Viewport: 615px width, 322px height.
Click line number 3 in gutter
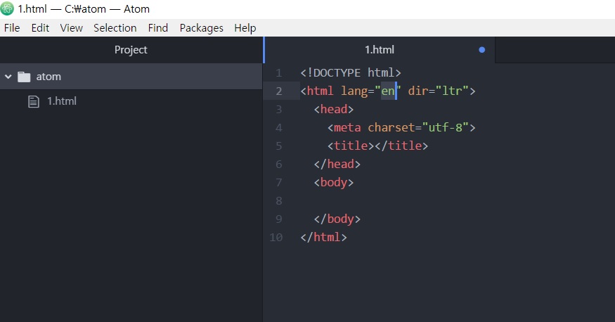278,110
